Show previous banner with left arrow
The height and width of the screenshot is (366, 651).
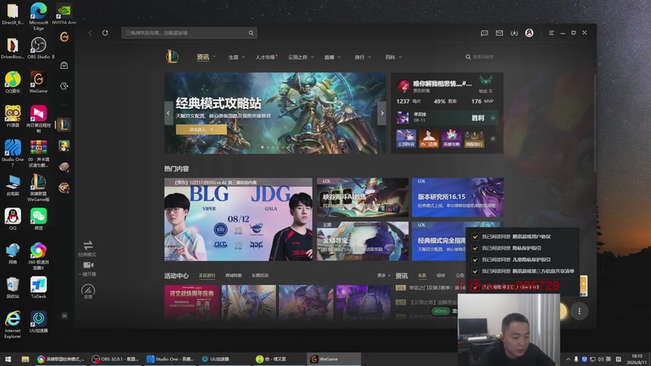point(168,113)
